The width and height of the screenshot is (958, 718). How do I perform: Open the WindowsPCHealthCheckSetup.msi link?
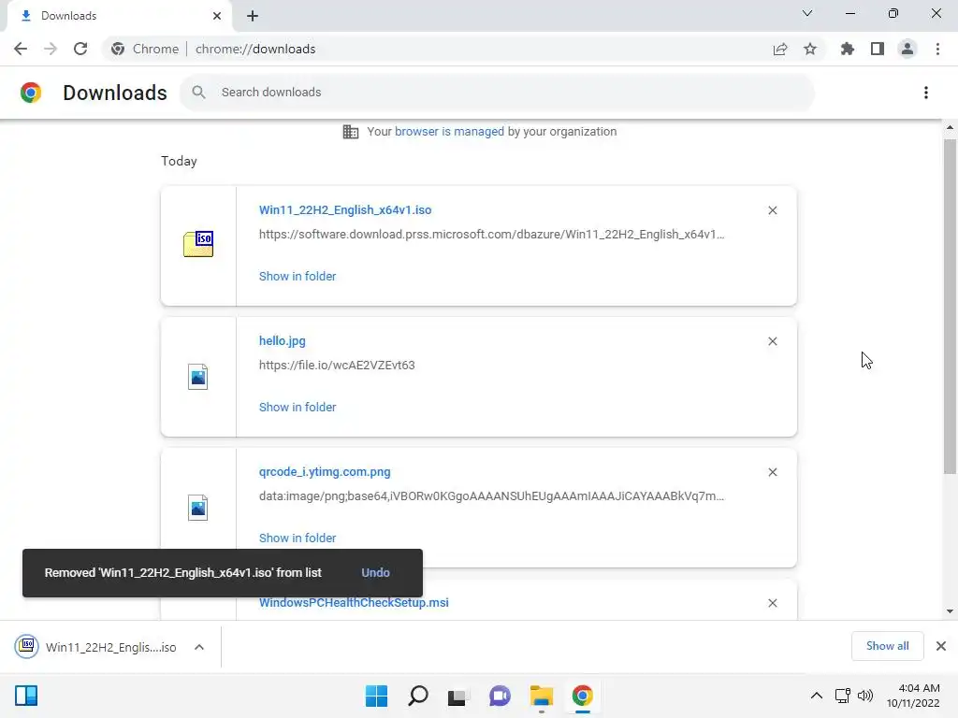point(354,603)
